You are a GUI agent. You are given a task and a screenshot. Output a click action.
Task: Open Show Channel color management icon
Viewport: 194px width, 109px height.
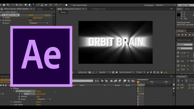96,72
